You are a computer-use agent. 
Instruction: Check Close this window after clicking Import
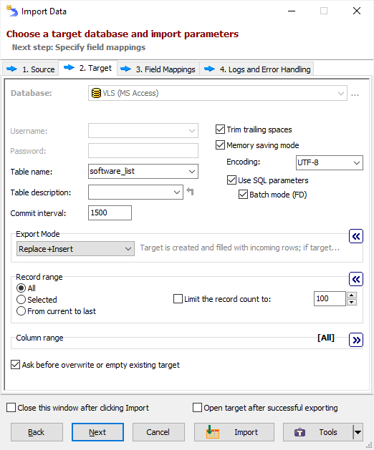click(11, 408)
